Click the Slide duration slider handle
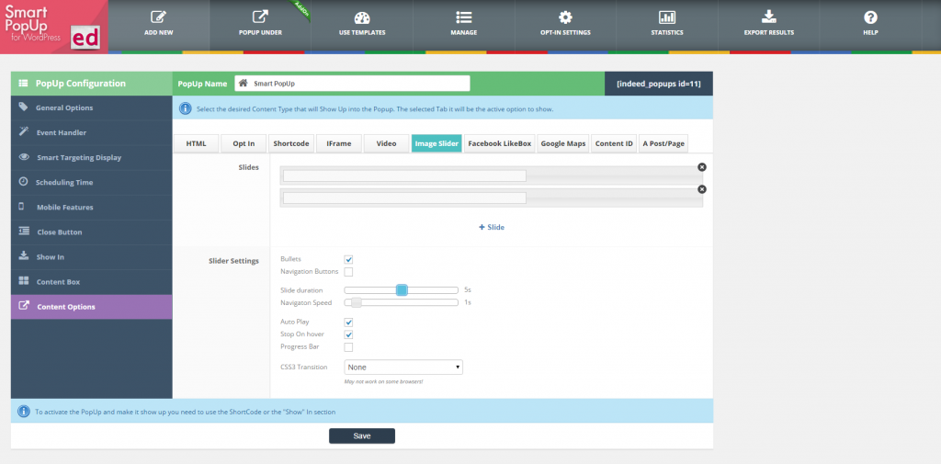941x464 pixels. pyautogui.click(x=402, y=290)
